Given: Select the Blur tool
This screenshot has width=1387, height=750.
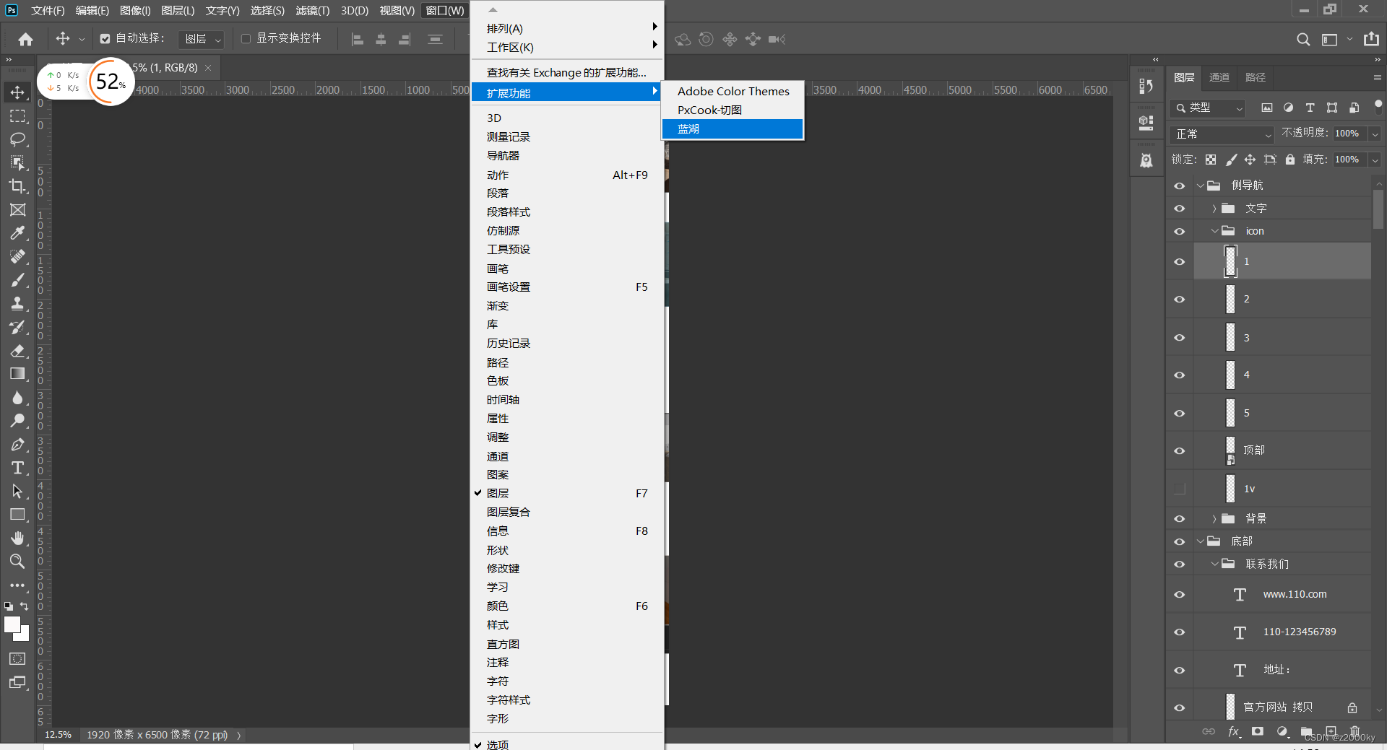Looking at the screenshot, I should click(17, 398).
